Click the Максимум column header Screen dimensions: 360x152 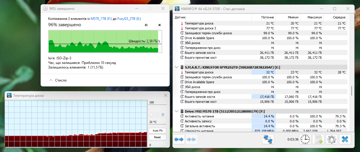[312, 17]
